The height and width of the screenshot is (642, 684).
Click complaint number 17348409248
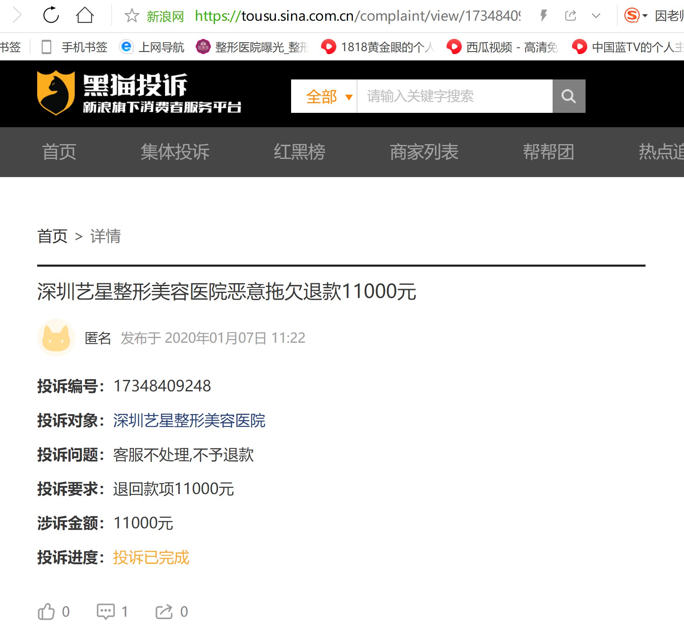point(162,386)
